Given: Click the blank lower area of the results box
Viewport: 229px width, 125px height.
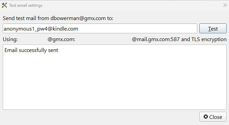Looking at the screenshot, I should tap(115, 87).
